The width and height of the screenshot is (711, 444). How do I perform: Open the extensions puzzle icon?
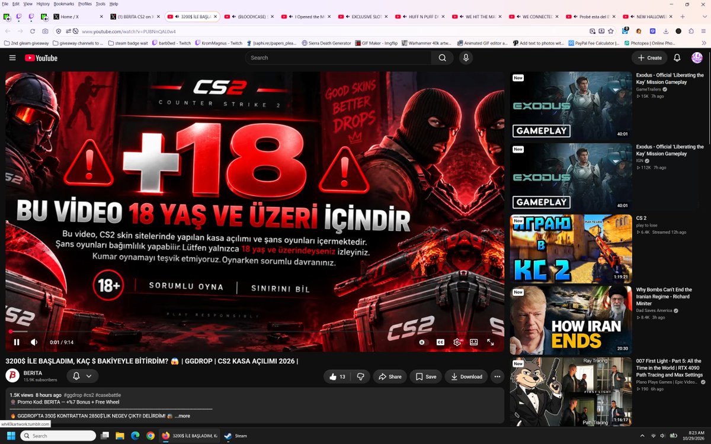[691, 31]
